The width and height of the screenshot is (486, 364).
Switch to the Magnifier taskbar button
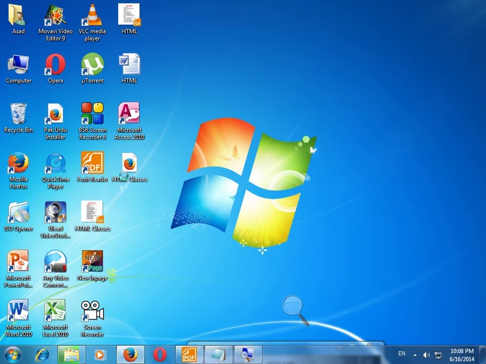coord(248,355)
